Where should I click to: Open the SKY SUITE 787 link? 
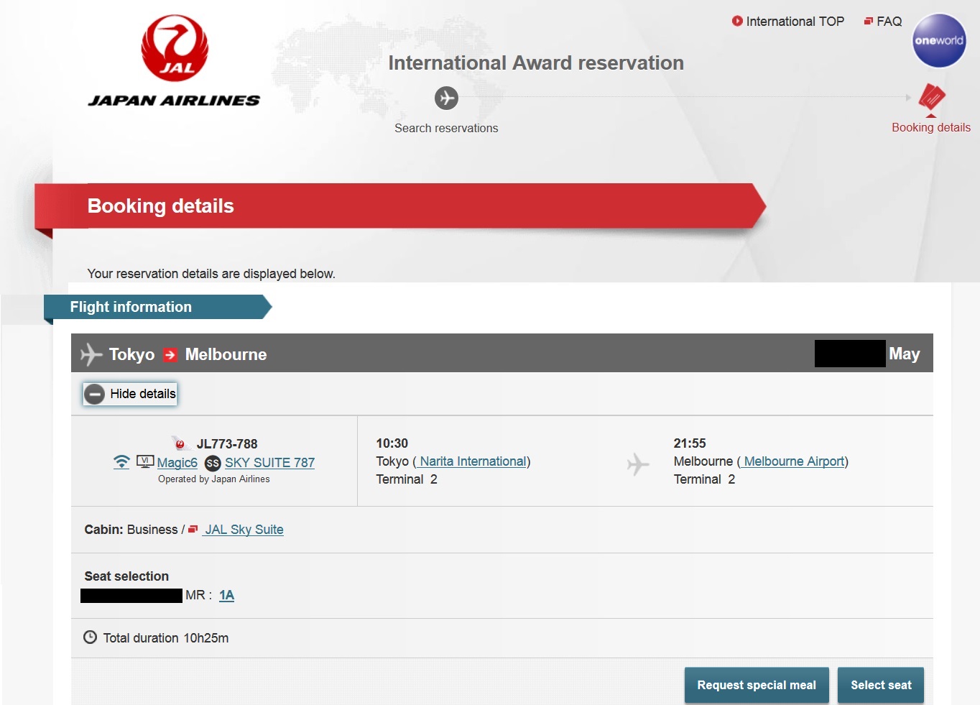(269, 463)
